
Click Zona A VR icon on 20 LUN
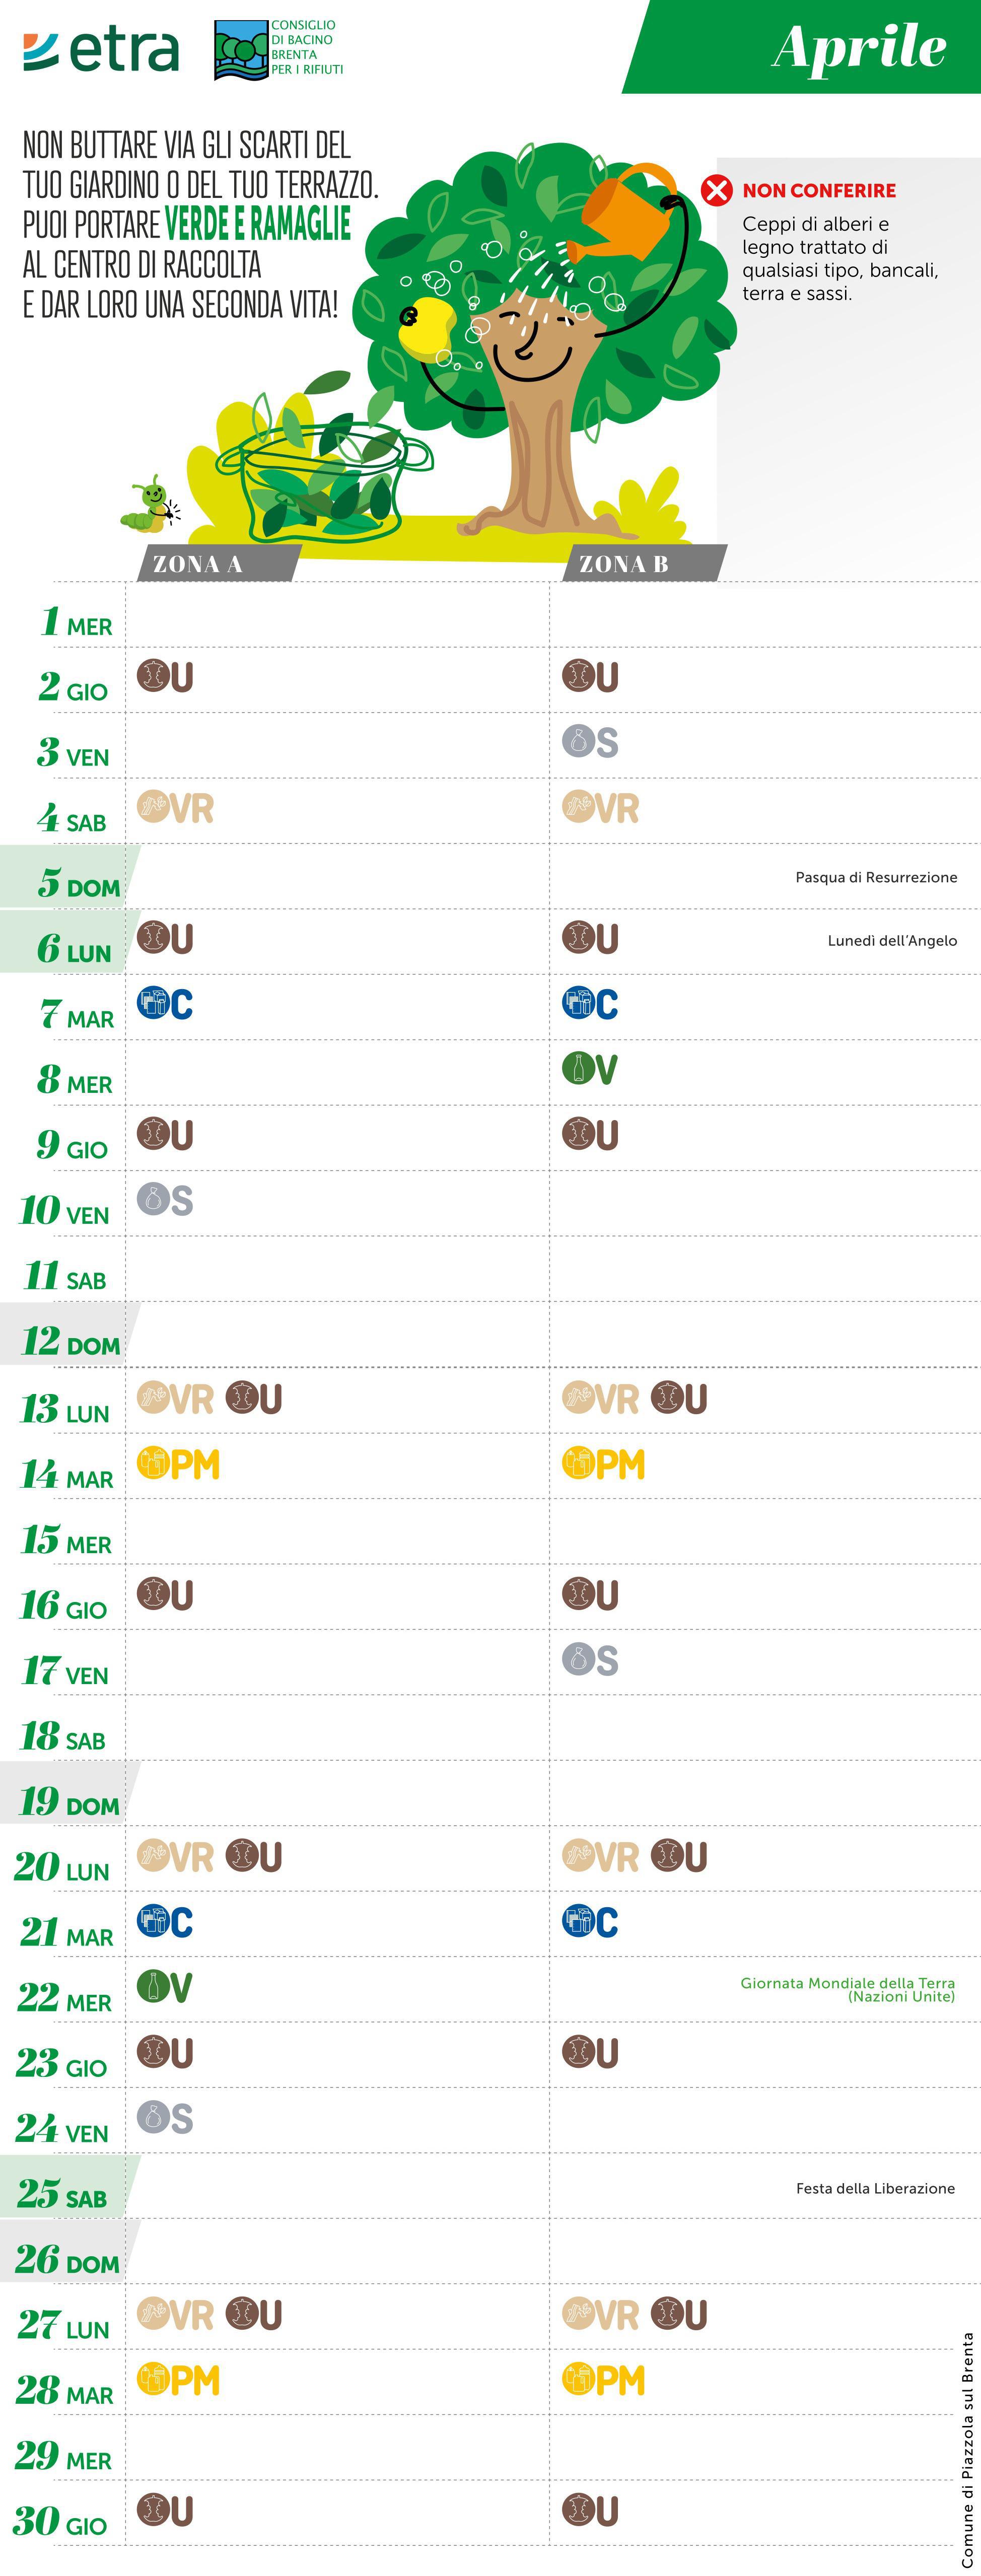tap(175, 1856)
